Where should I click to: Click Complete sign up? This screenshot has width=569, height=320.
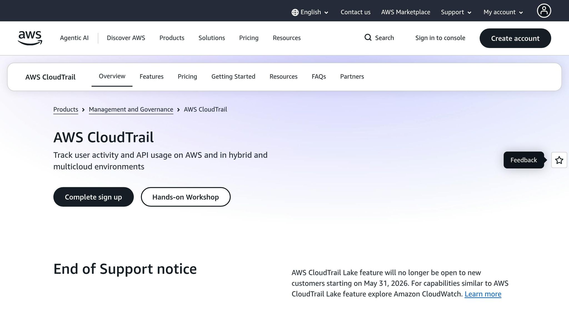tap(93, 197)
